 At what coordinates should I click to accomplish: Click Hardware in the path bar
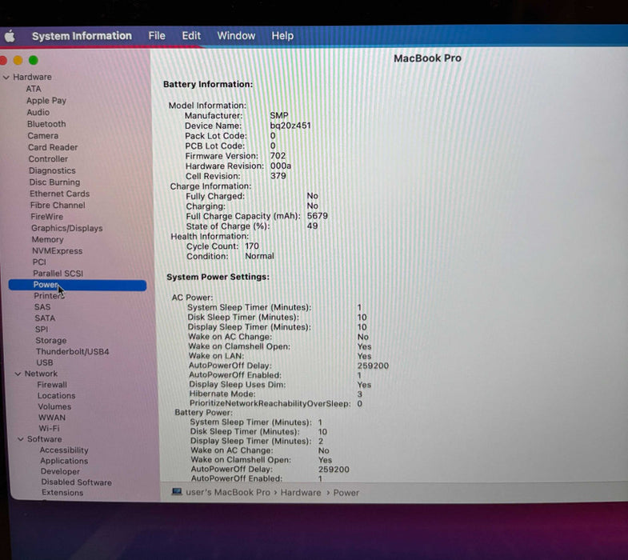coord(301,492)
